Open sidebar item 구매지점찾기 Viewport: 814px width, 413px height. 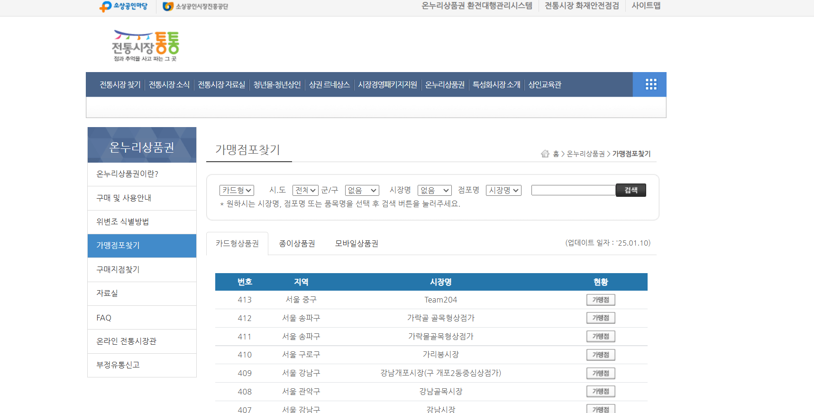tap(142, 269)
